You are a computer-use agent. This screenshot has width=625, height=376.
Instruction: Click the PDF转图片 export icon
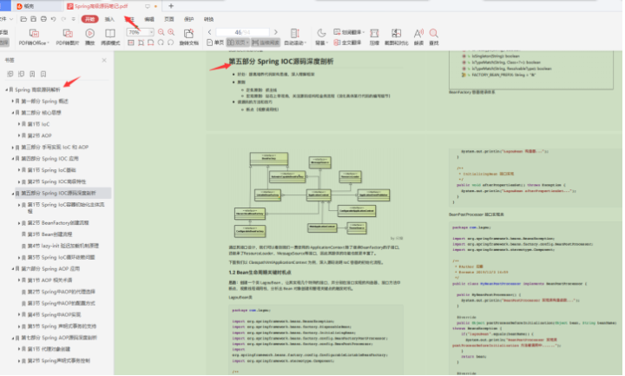click(x=68, y=34)
